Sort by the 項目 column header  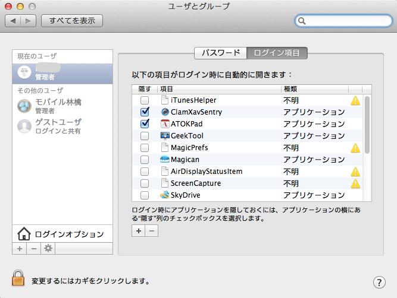219,89
